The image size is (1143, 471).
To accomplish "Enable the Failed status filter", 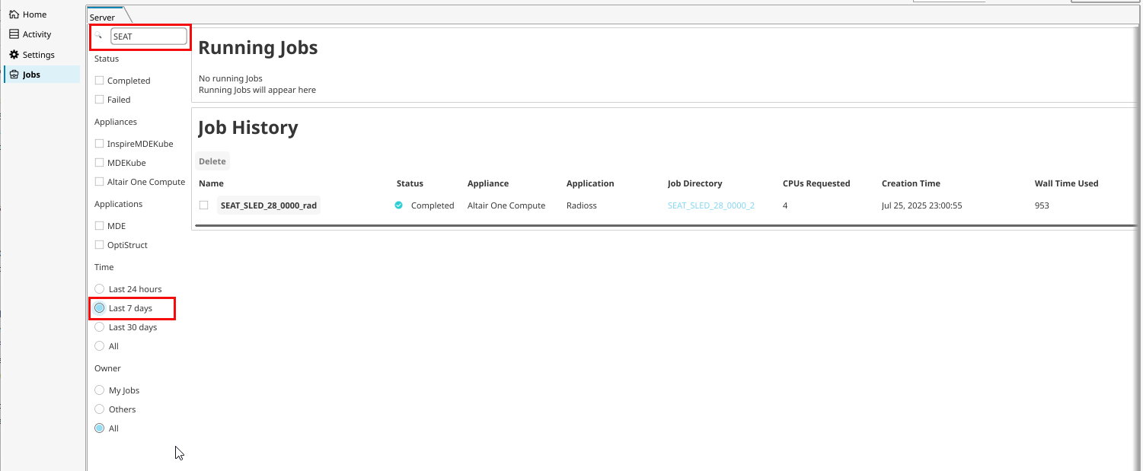I will (99, 100).
